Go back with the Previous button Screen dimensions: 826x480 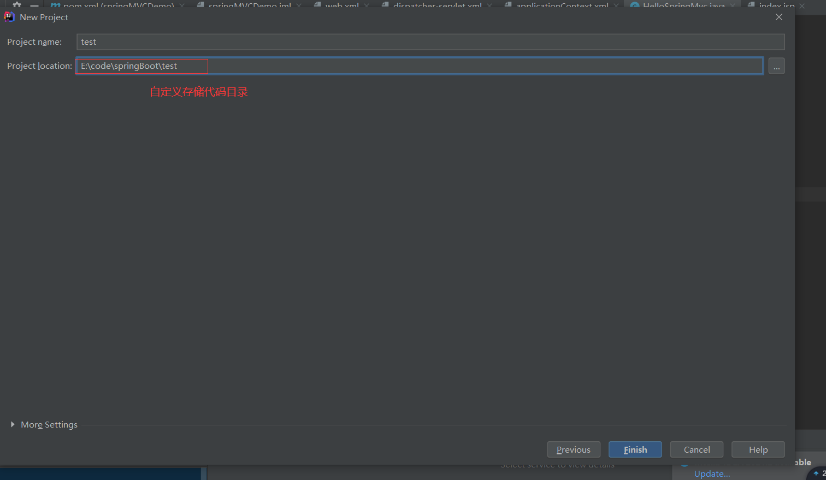574,449
